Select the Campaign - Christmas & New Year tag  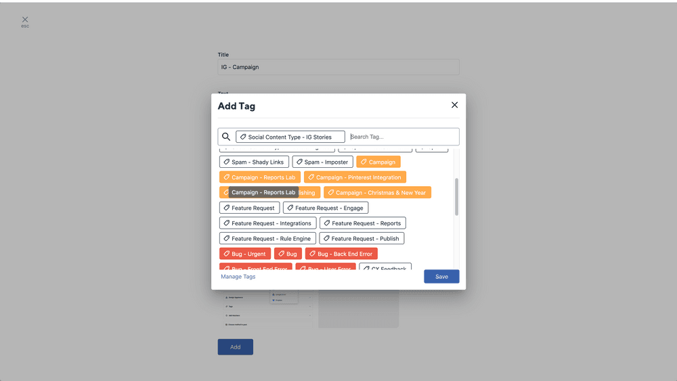tap(377, 193)
